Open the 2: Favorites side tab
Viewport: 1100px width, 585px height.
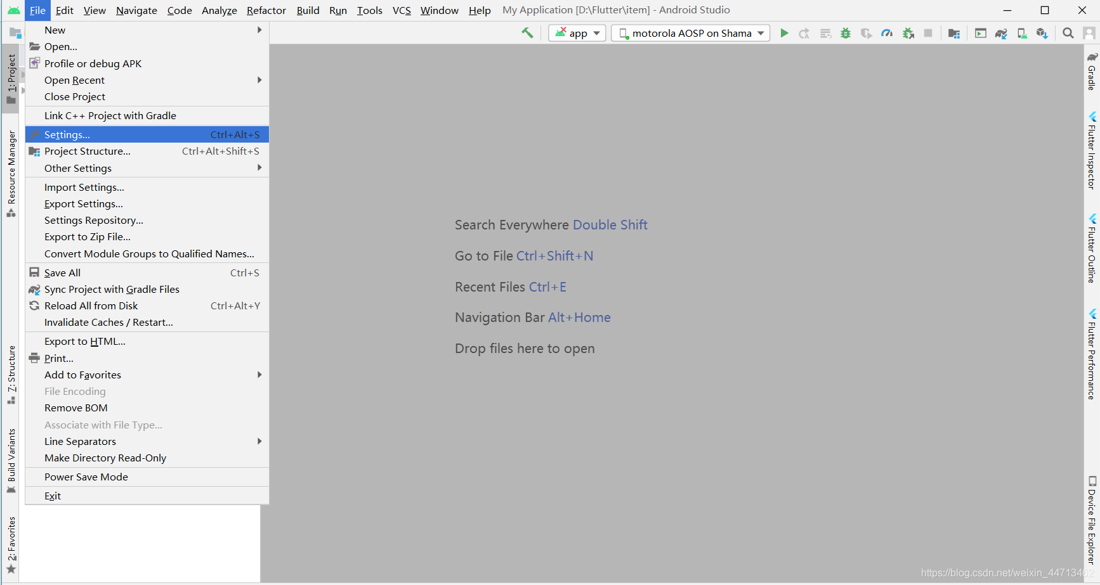[11, 545]
